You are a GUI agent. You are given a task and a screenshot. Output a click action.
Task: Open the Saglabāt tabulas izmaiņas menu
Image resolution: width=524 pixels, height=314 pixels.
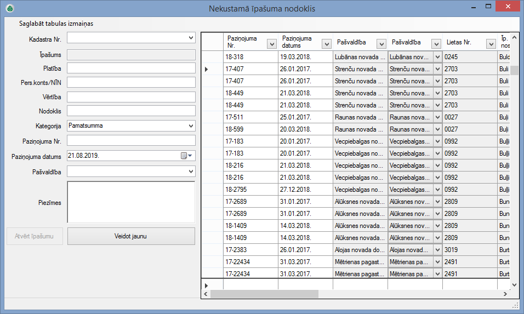click(53, 24)
